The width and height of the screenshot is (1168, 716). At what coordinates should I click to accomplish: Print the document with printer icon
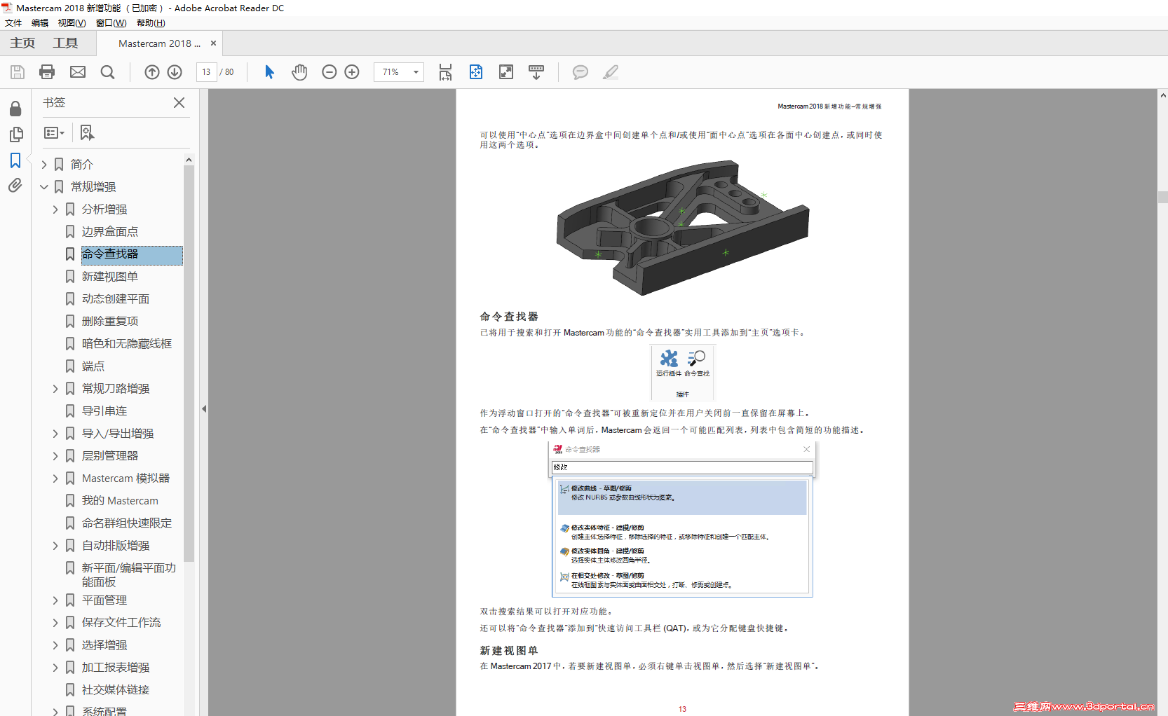(x=47, y=72)
